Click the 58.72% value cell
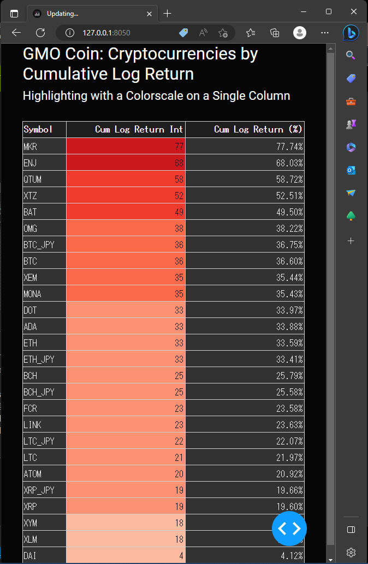The width and height of the screenshot is (368, 564). [245, 179]
